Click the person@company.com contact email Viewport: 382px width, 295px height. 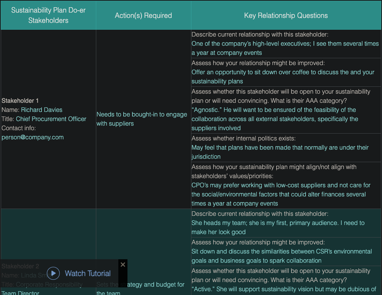pos(33,137)
